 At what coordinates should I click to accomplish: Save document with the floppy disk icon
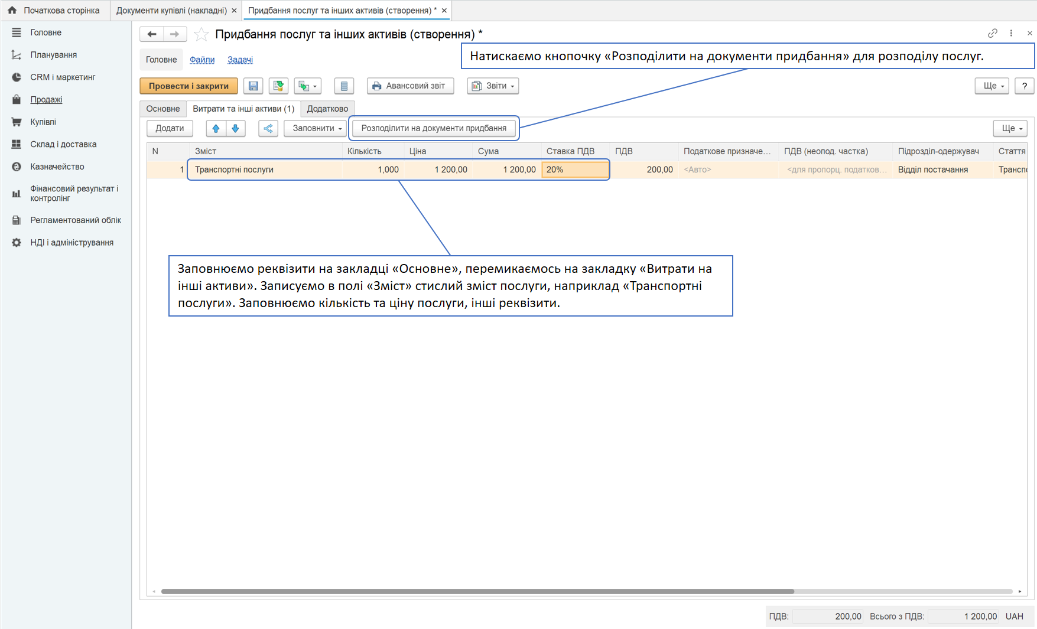click(253, 86)
